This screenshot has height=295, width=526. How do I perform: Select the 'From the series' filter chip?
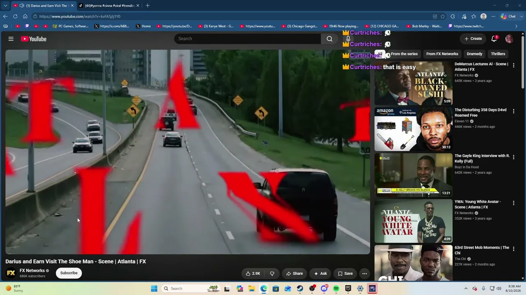coord(404,54)
